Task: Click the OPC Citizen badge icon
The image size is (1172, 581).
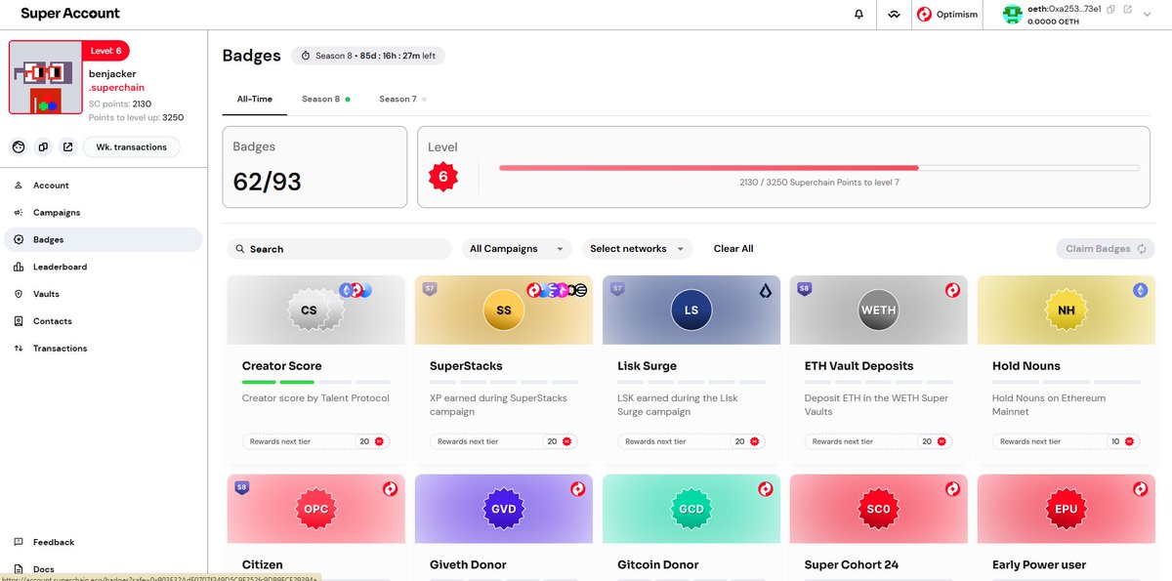Action: [316, 509]
